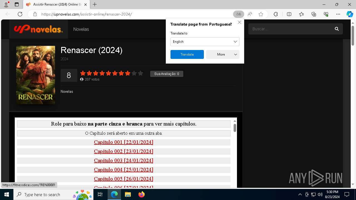Close the translate popup
Image resolution: width=356 pixels, height=200 pixels.
(239, 22)
